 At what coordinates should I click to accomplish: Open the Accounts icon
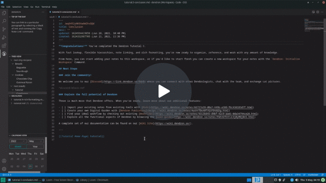pos(4,161)
